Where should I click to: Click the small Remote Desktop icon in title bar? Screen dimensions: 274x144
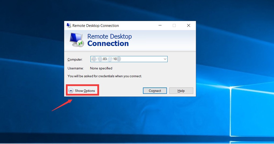point(68,26)
